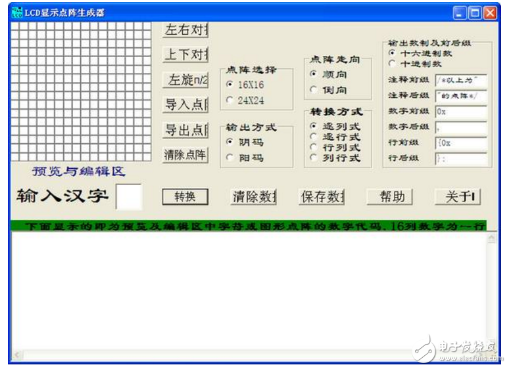Click the 清除数据 clear data button
This screenshot has width=509, height=369.
254,197
